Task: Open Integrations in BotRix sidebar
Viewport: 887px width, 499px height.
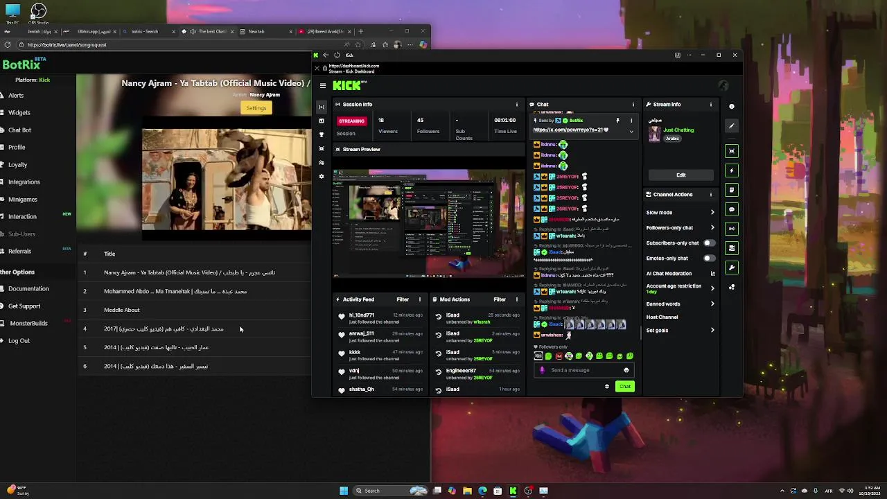Action: tap(24, 182)
